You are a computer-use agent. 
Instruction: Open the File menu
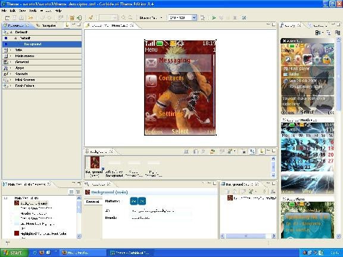pos(4,11)
